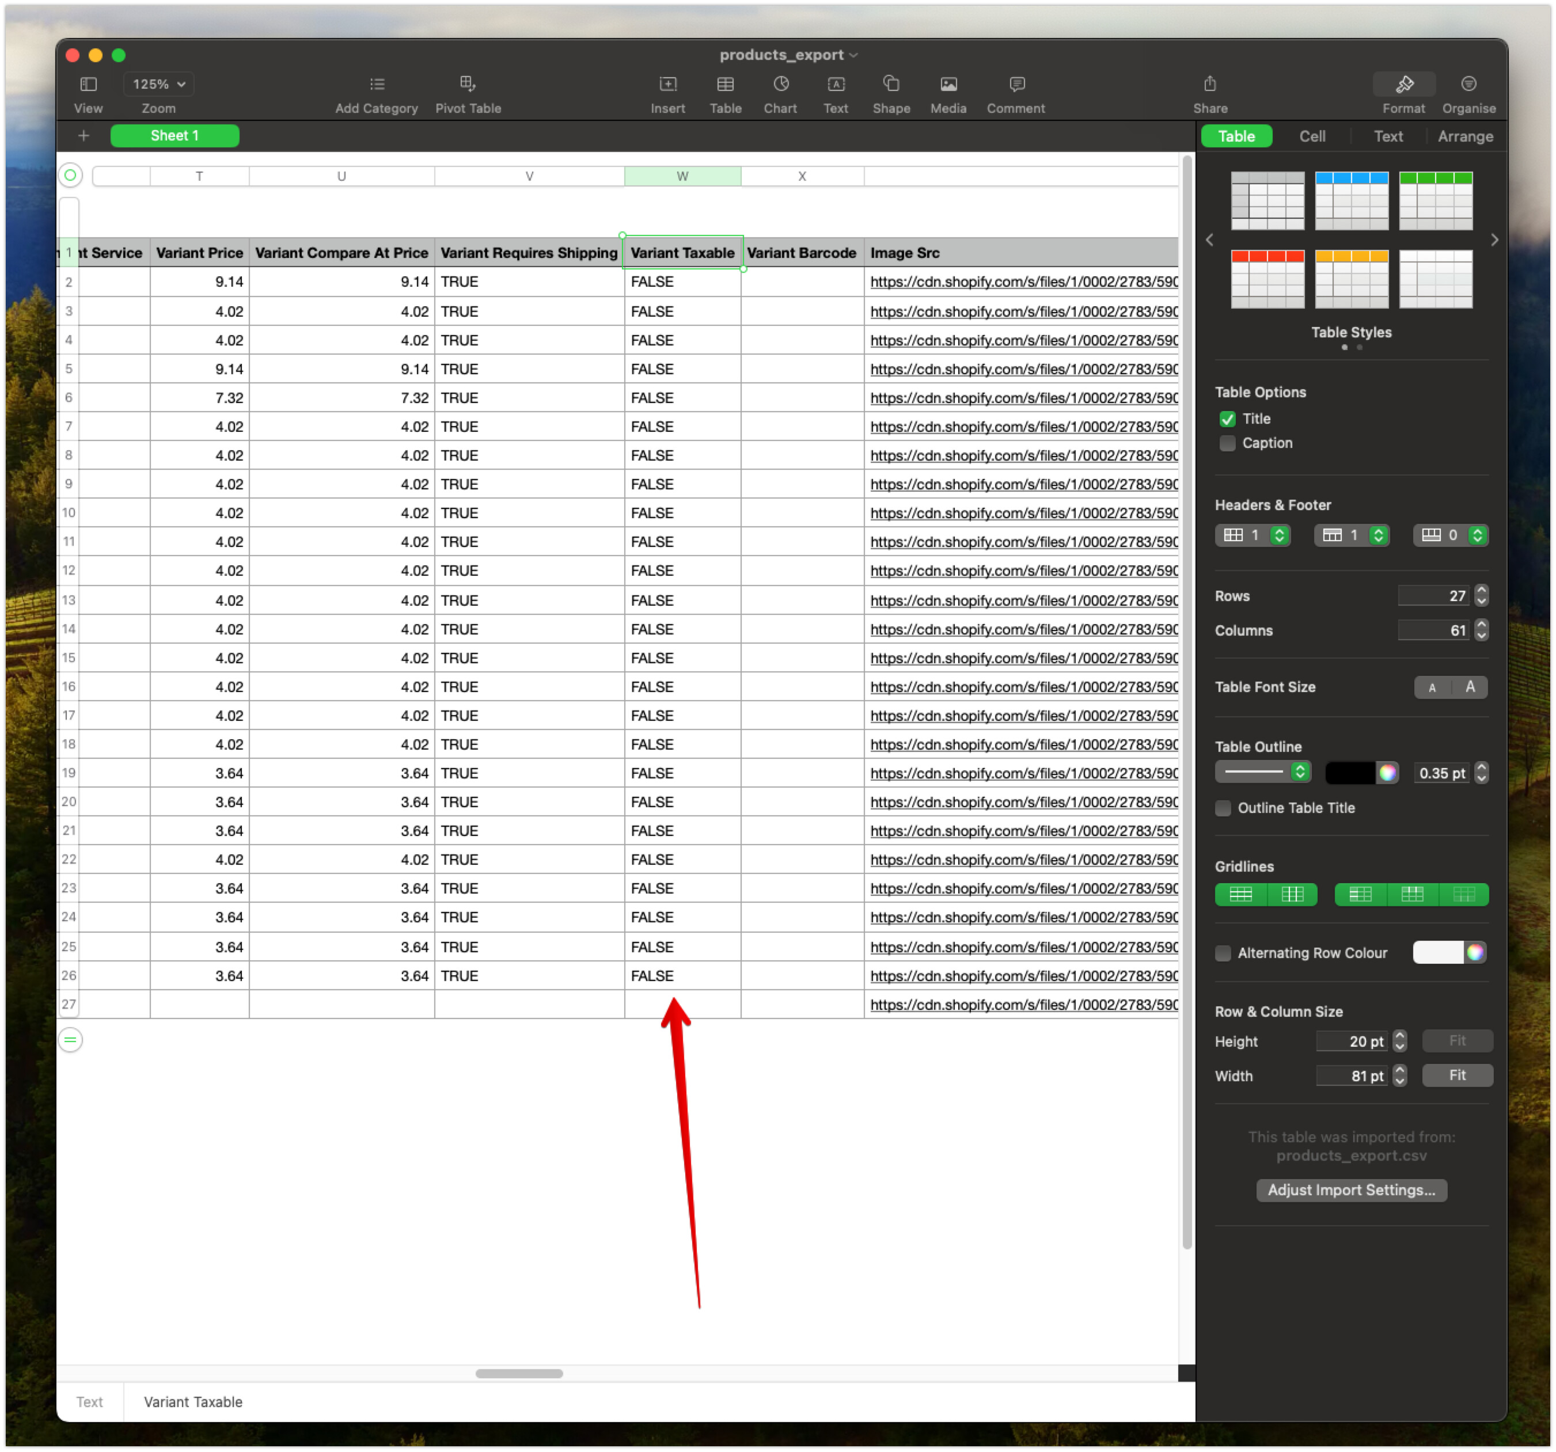Screen dimensions: 1556x1452
Task: Click the Shape toolbar icon
Action: click(x=891, y=85)
